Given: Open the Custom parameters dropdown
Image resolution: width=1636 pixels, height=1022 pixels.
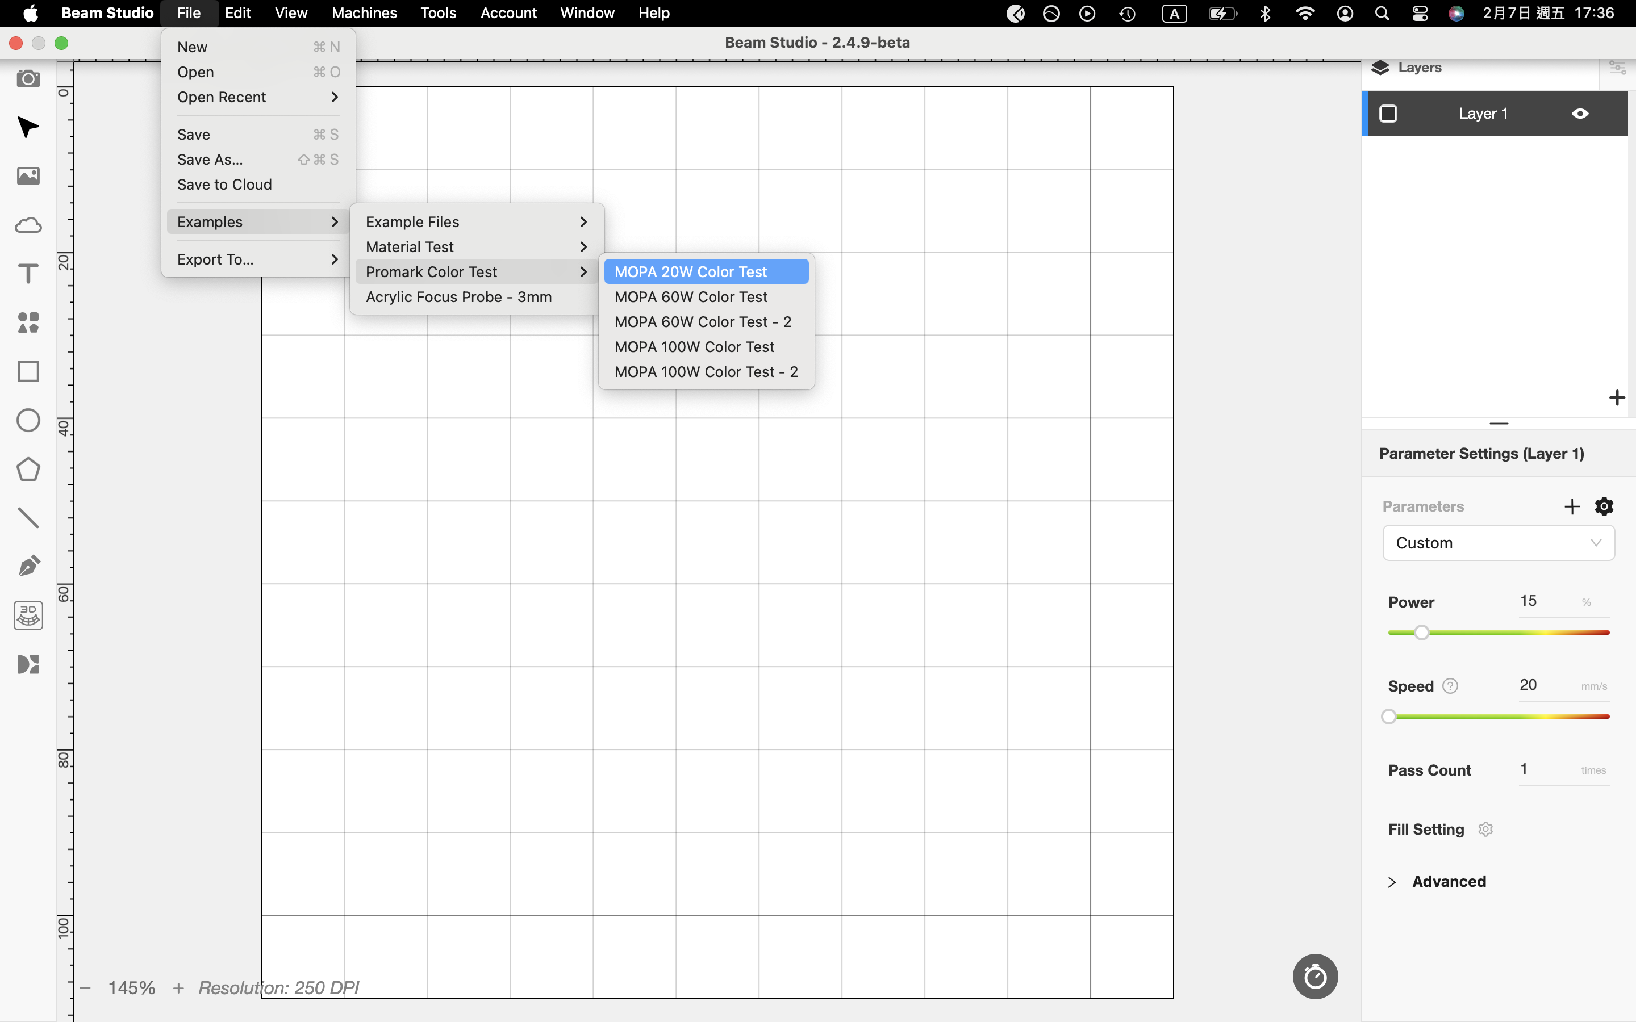Looking at the screenshot, I should (x=1498, y=543).
